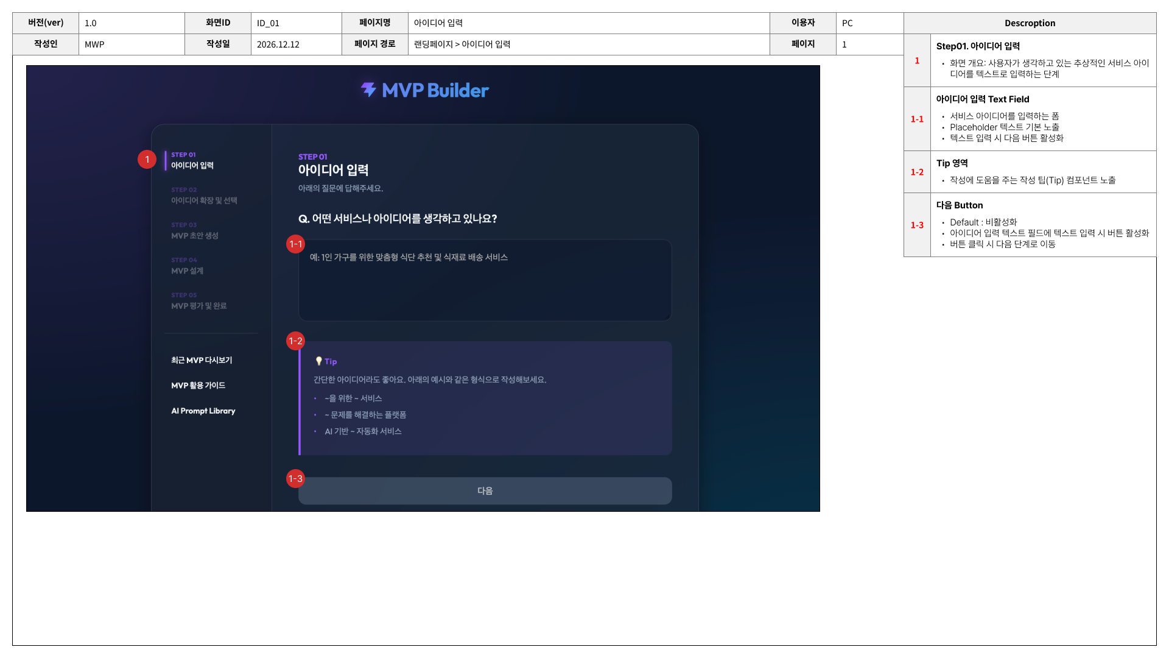Image resolution: width=1169 pixels, height=658 pixels.
Task: Click the 버전 value '1.0'
Action: (x=91, y=23)
